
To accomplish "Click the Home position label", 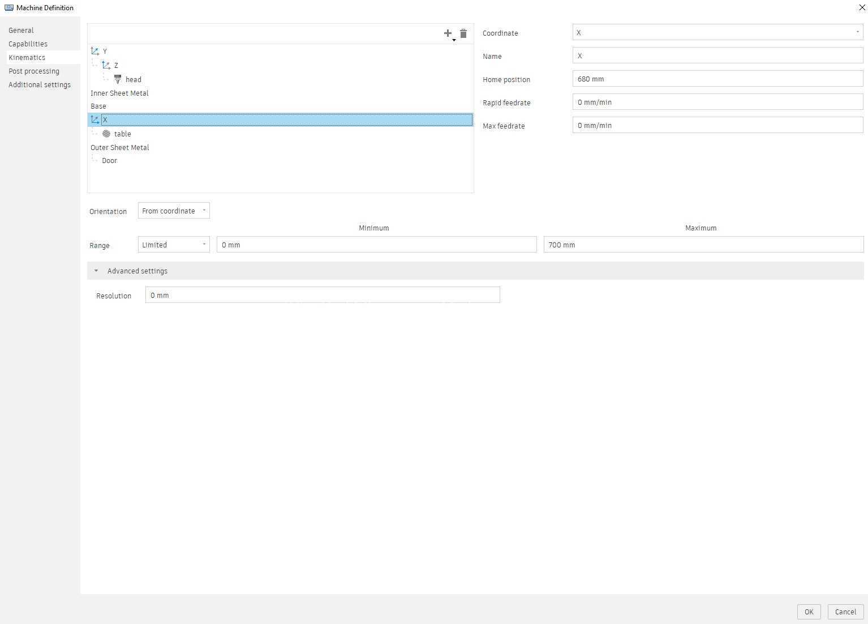I will [506, 79].
